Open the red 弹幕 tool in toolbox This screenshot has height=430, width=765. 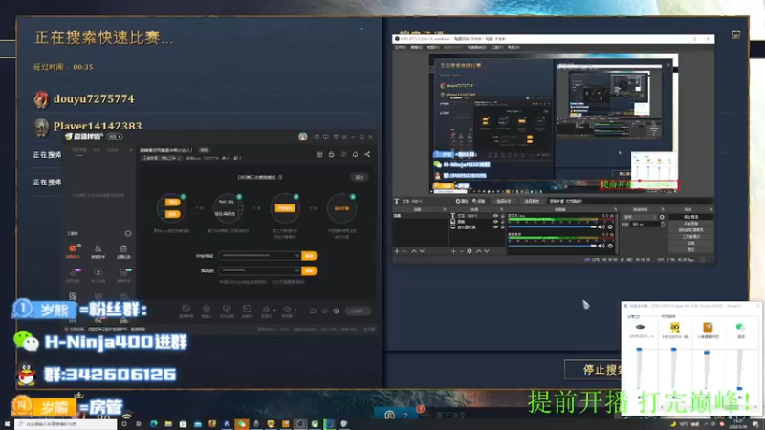(73, 249)
